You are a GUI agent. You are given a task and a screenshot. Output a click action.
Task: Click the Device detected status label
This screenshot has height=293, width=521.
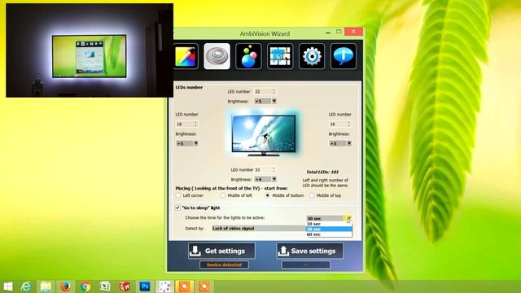tap(225, 265)
